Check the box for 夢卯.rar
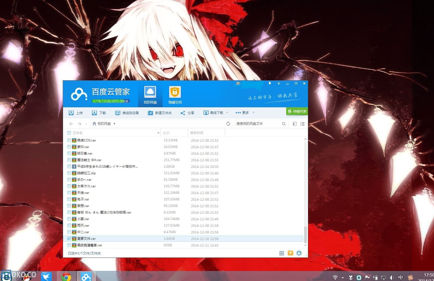This screenshot has height=281, width=434. coord(69,147)
